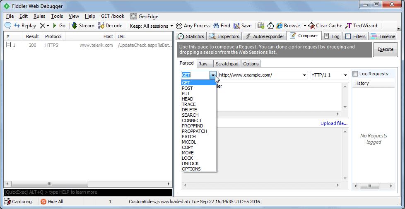The image size is (405, 209).
Task: Toggle Capturing in the status bar
Action: (18, 202)
